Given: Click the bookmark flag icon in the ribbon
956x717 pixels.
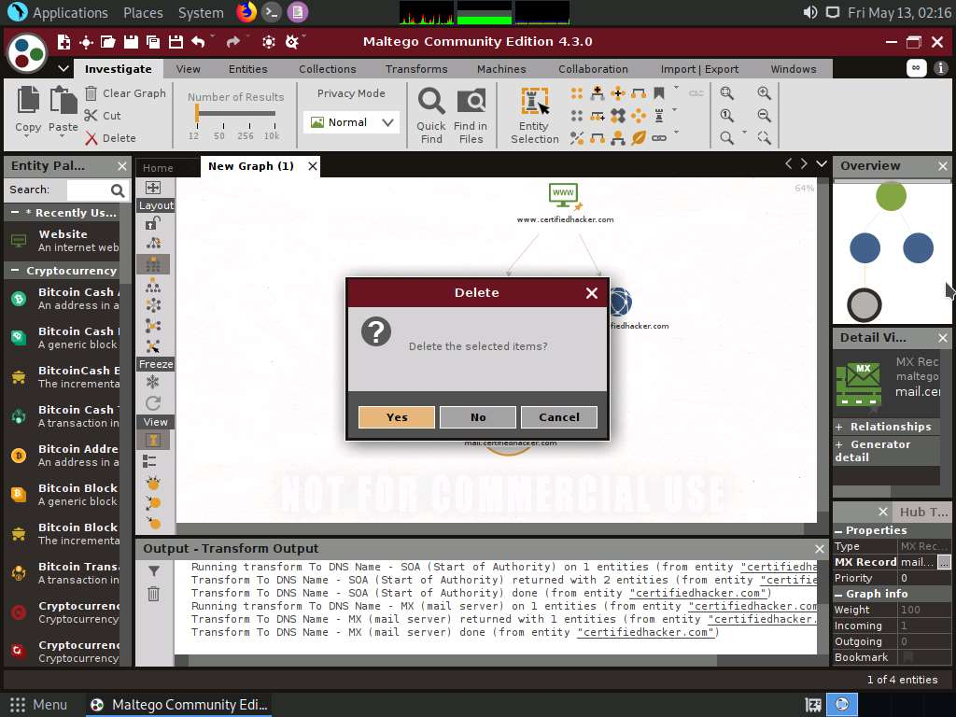Looking at the screenshot, I should click(x=659, y=93).
